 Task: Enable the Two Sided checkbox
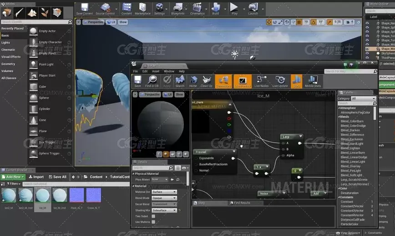tap(153, 216)
